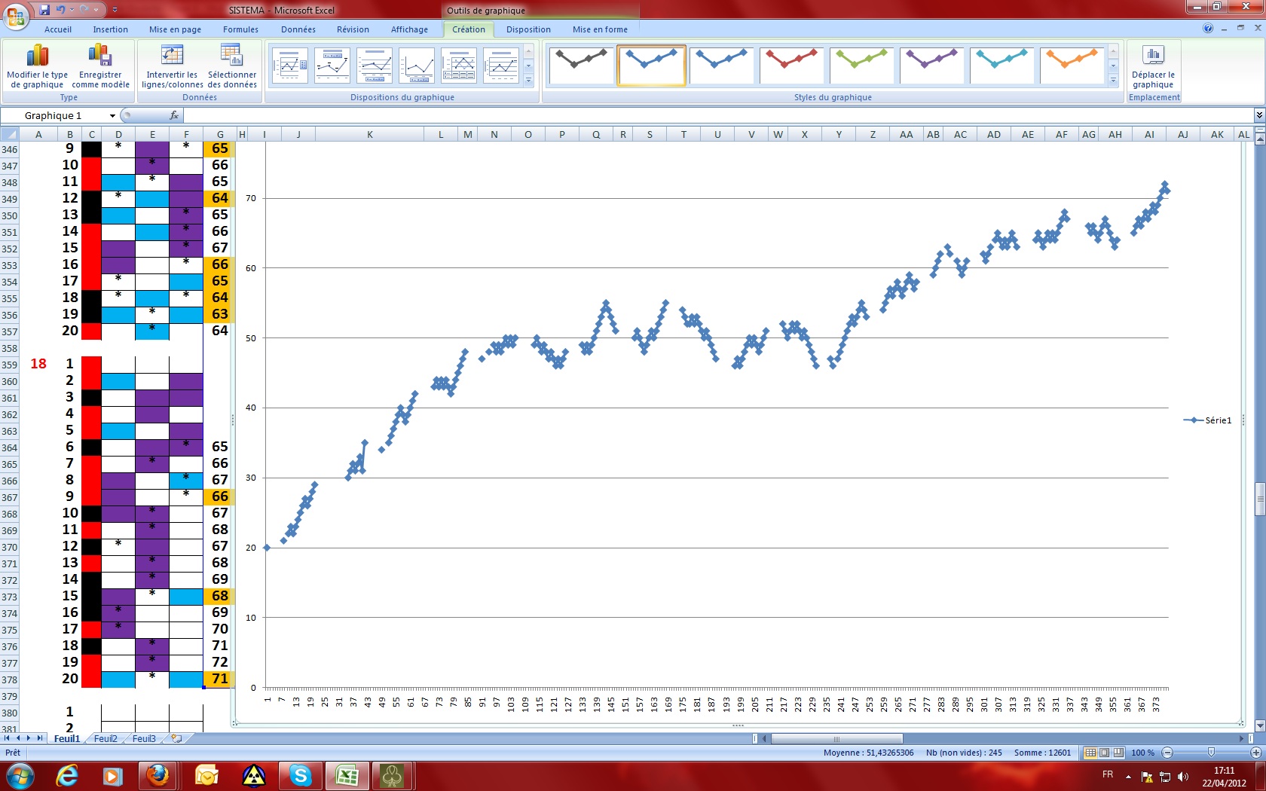Toggle Page Layout view button
1266x791 pixels.
tap(1105, 753)
